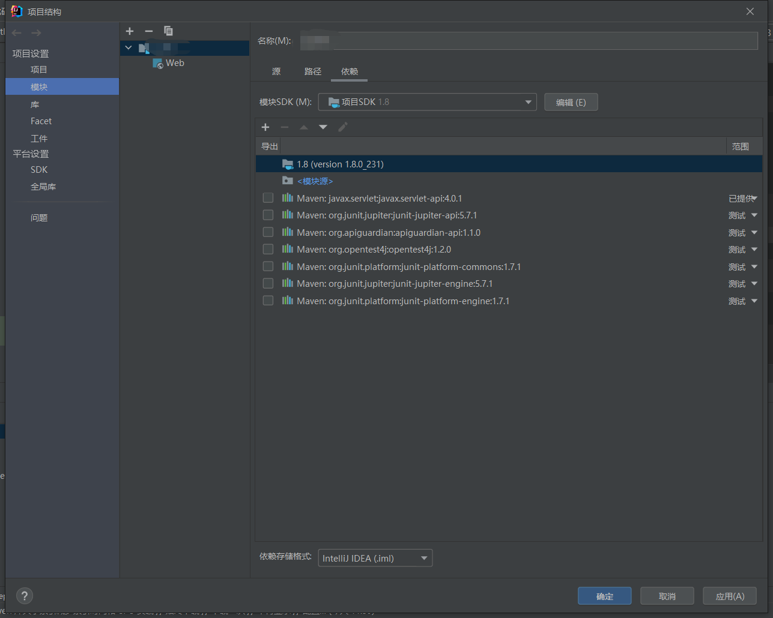Screen dimensions: 773x618
Task: Toggle export for junit-platform-engine:1.7.1
Action: tap(268, 301)
